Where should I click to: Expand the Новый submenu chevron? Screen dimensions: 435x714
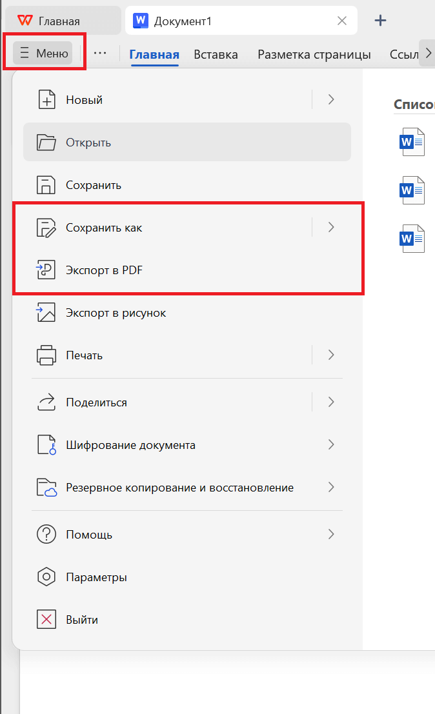(x=330, y=99)
